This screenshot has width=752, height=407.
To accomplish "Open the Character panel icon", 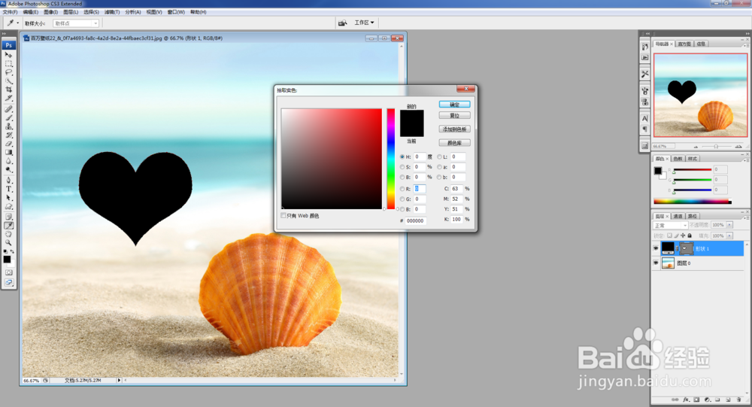I will [644, 118].
